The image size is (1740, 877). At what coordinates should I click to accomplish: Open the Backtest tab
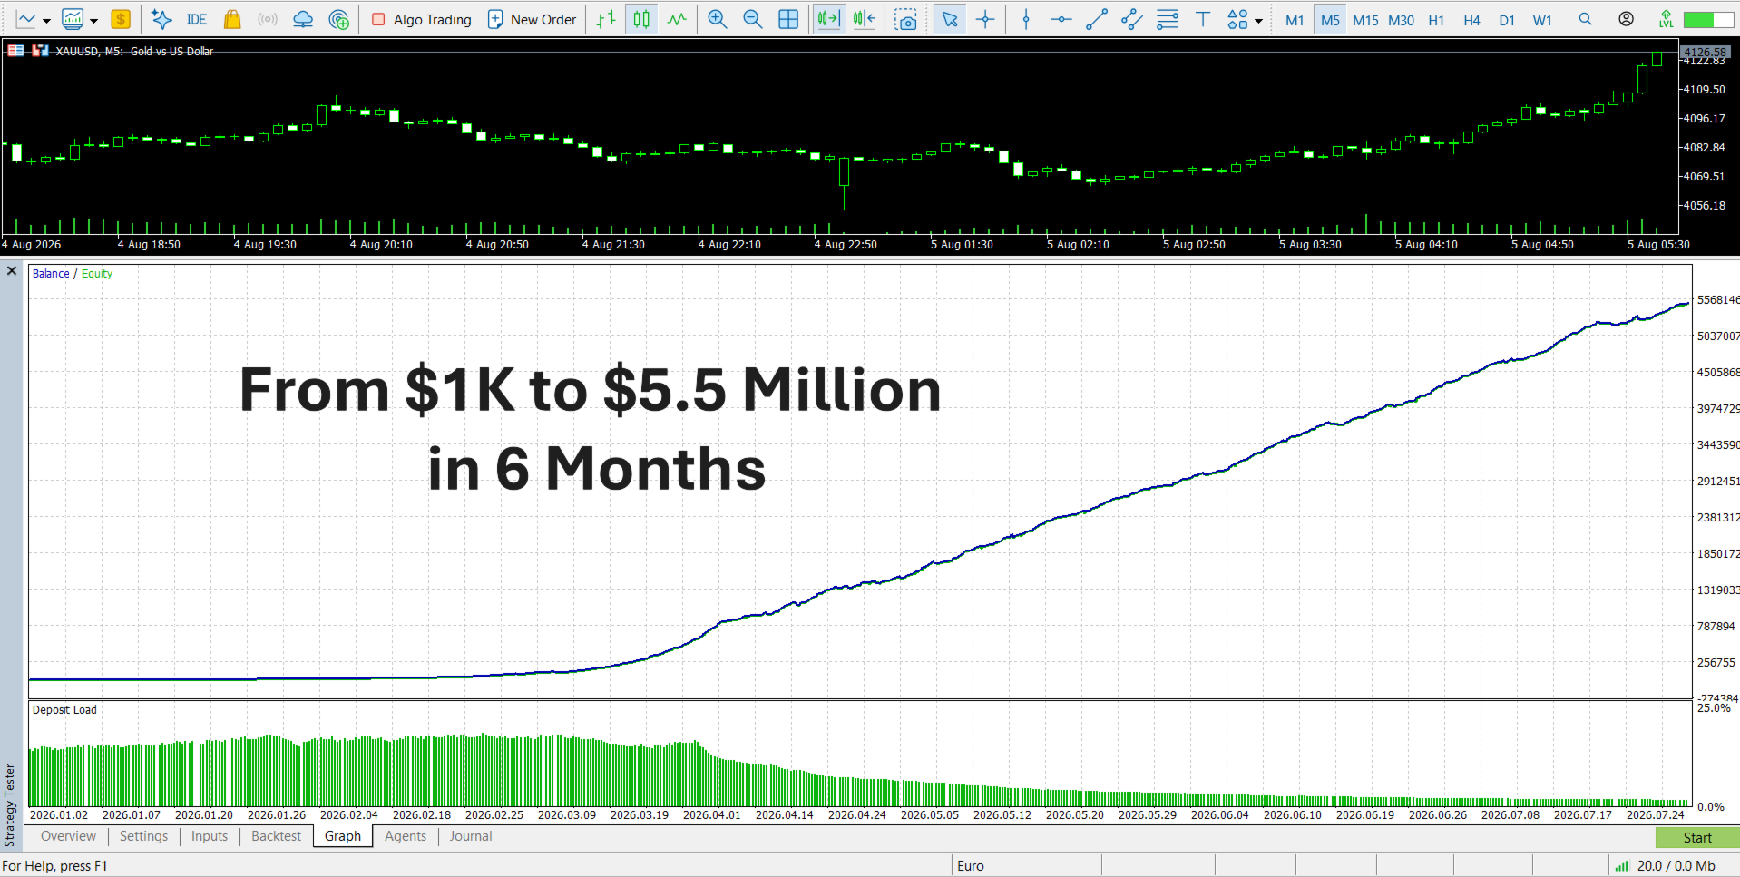[x=276, y=836]
